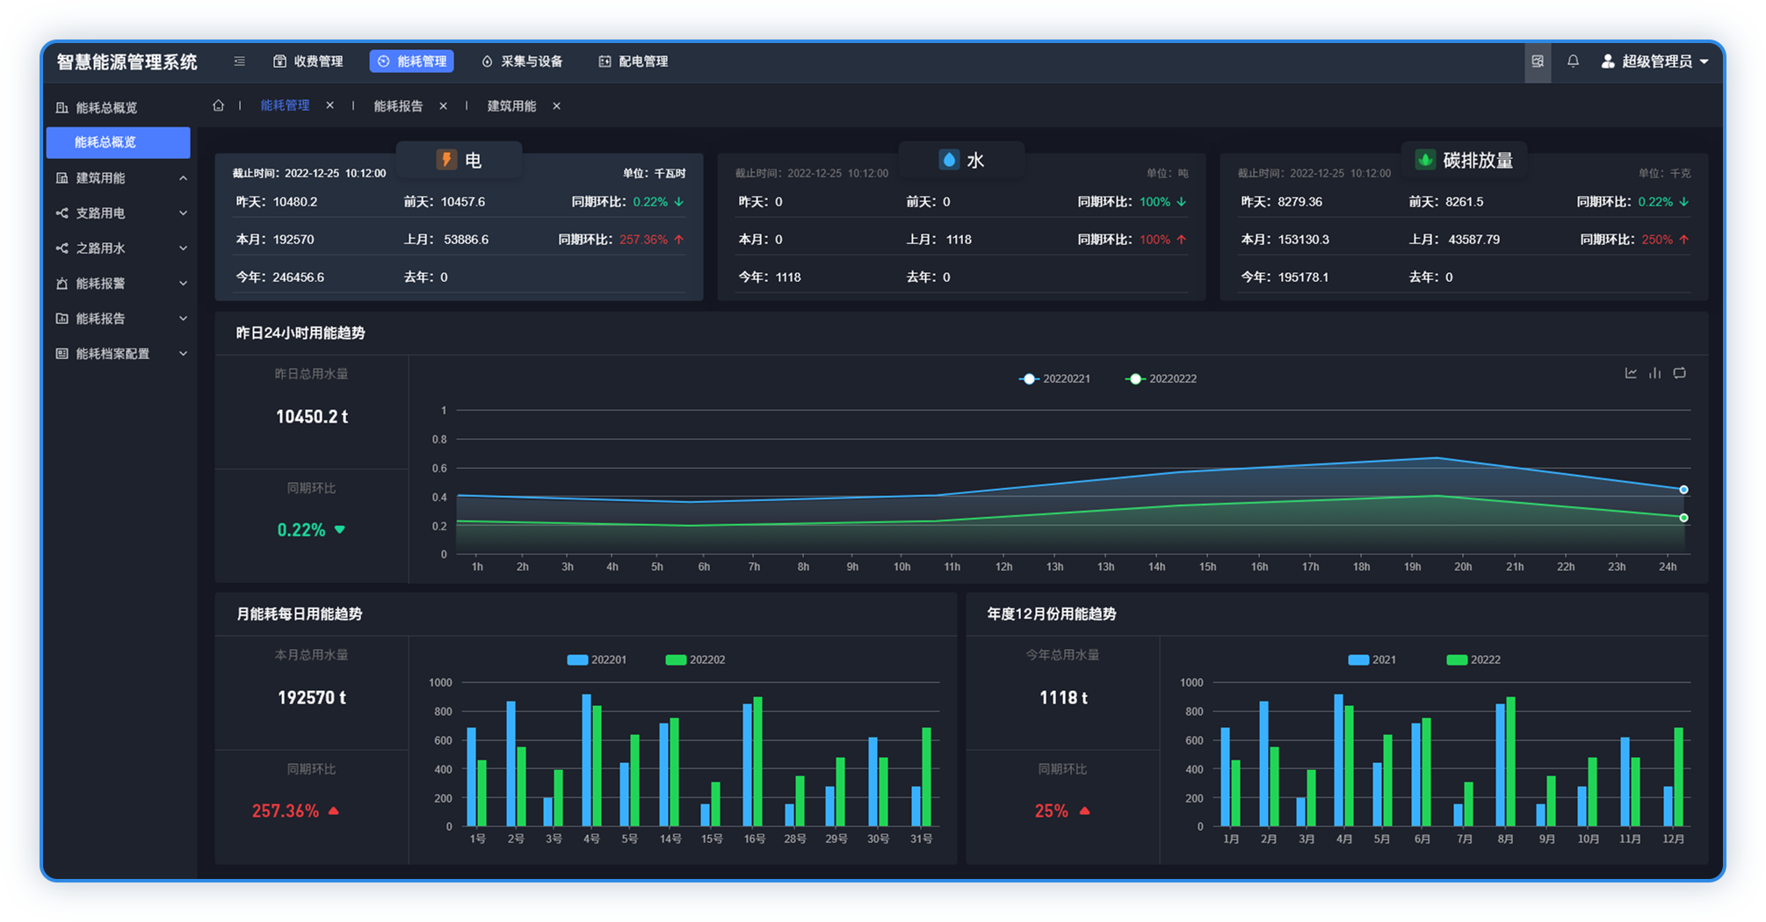Toggle the 202201 bar legend

597,659
